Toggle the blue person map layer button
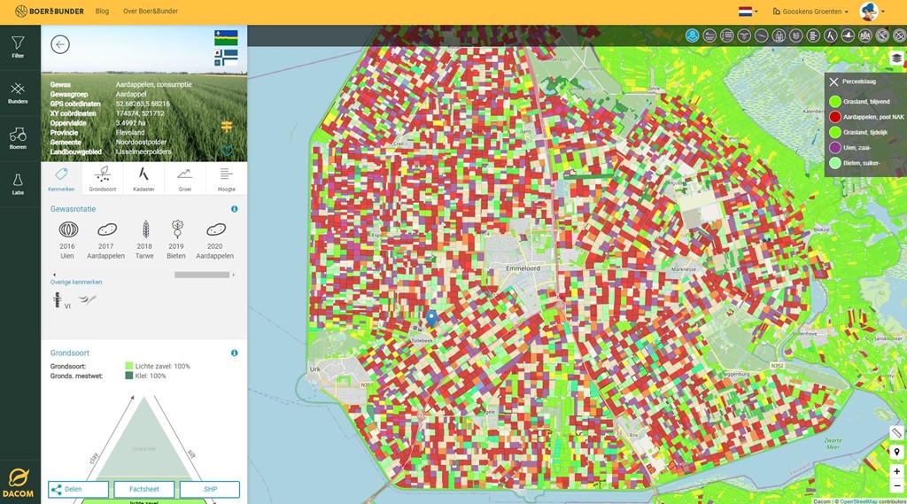Image resolution: width=907 pixels, height=504 pixels. tap(693, 35)
